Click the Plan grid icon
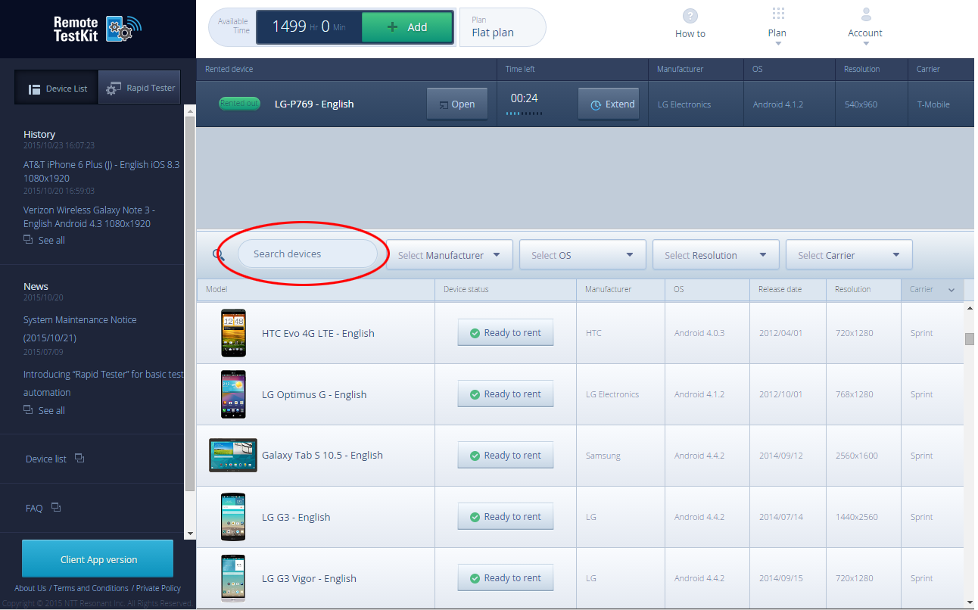This screenshot has width=978, height=610. point(778,14)
